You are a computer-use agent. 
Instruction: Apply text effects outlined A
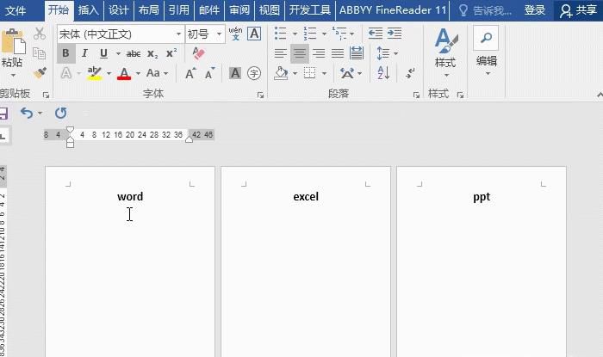[x=66, y=73]
